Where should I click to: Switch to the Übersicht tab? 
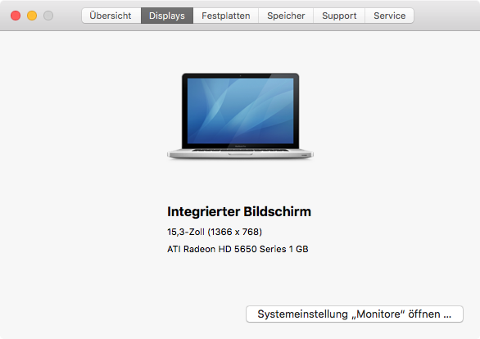(x=111, y=16)
